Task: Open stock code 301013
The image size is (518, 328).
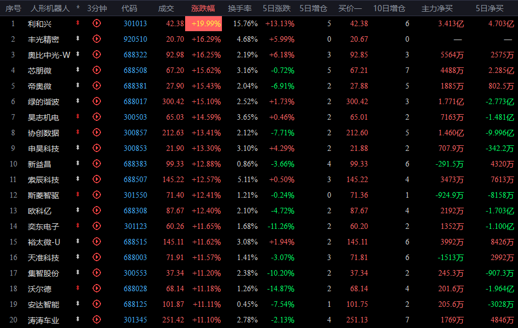Action: pyautogui.click(x=135, y=24)
